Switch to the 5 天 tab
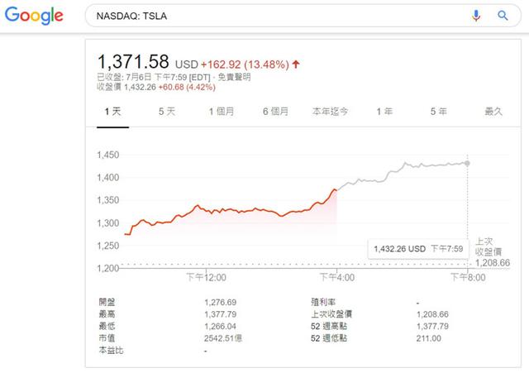The height and width of the screenshot is (373, 529). 167,111
